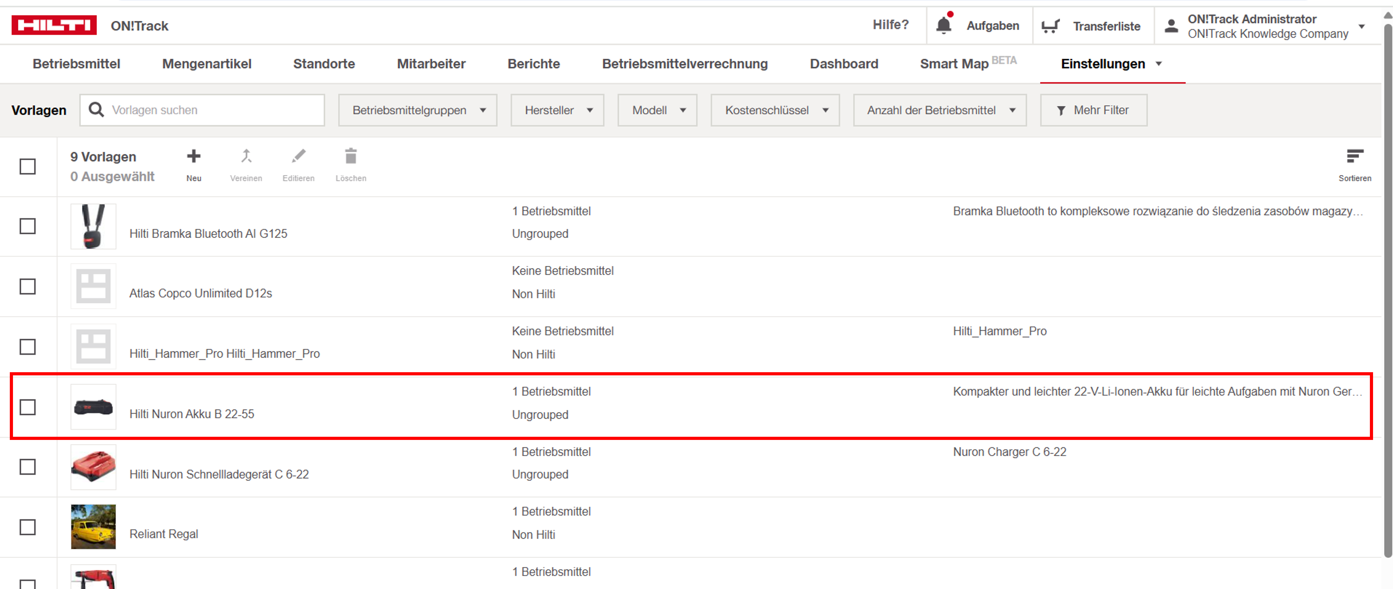The height and width of the screenshot is (589, 1393).
Task: Check the Hilti_Hammer_Pro row checkbox
Action: click(28, 346)
